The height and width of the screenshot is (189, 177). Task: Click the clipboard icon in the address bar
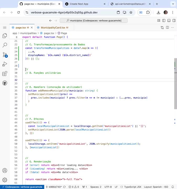tap(118, 12)
